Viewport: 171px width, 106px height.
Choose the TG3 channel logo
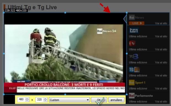click(x=133, y=57)
